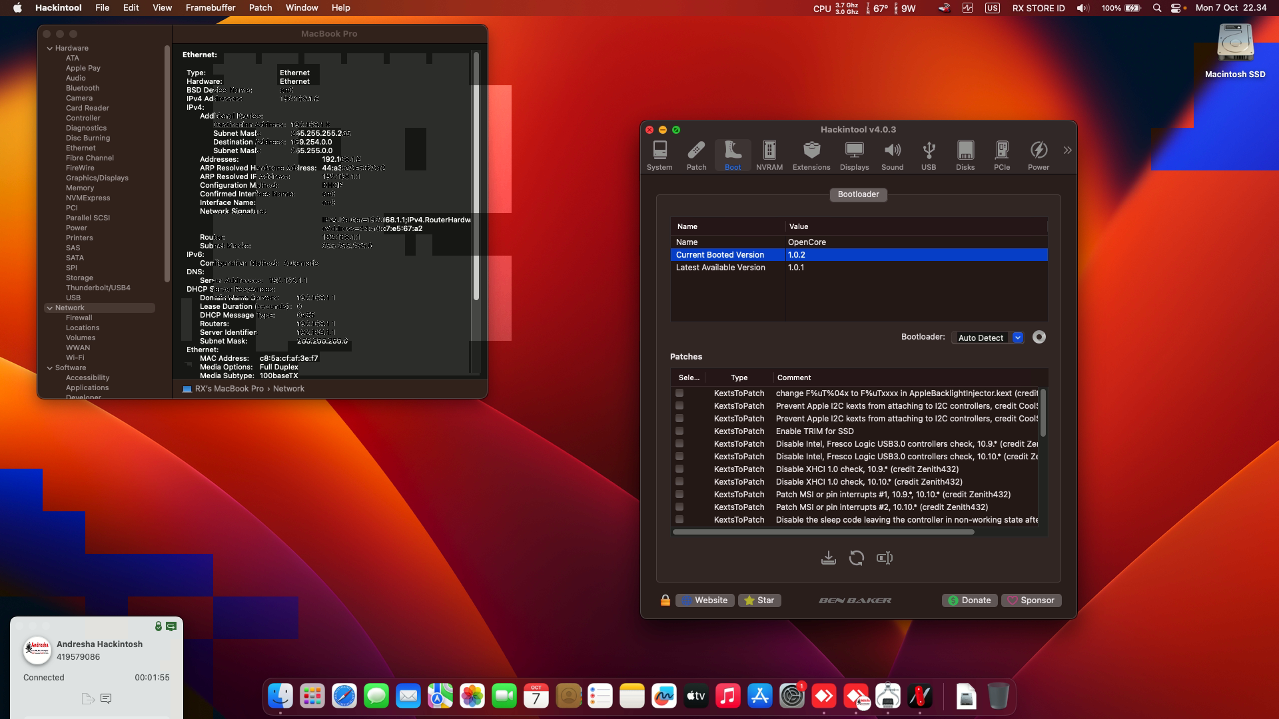The height and width of the screenshot is (719, 1279).
Task: Click the refresh icon below patches
Action: pos(857,558)
